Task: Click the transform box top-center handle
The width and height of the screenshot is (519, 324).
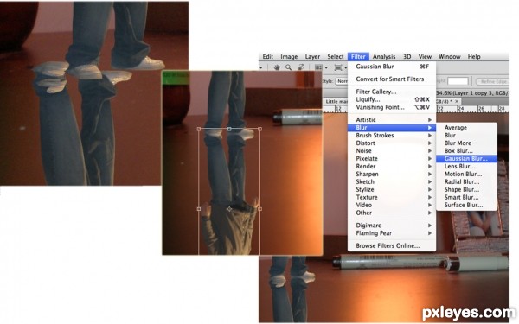Action: pos(229,129)
